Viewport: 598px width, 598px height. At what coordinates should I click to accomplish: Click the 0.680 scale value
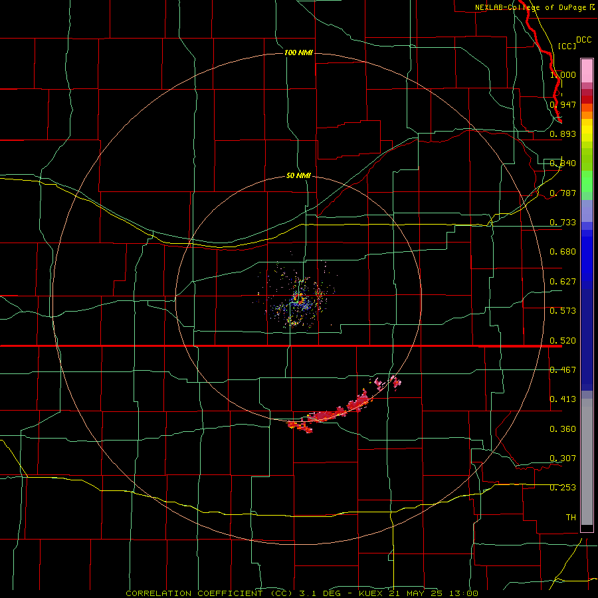point(563,252)
